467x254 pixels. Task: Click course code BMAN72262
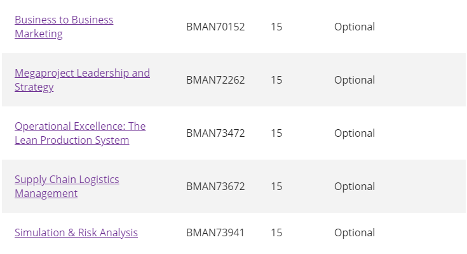pos(215,80)
